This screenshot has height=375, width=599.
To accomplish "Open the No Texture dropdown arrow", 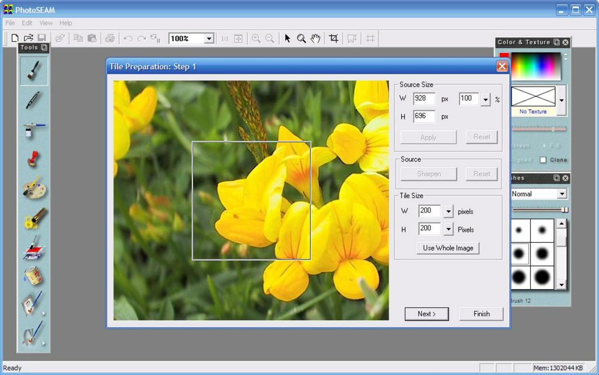I will point(561,100).
